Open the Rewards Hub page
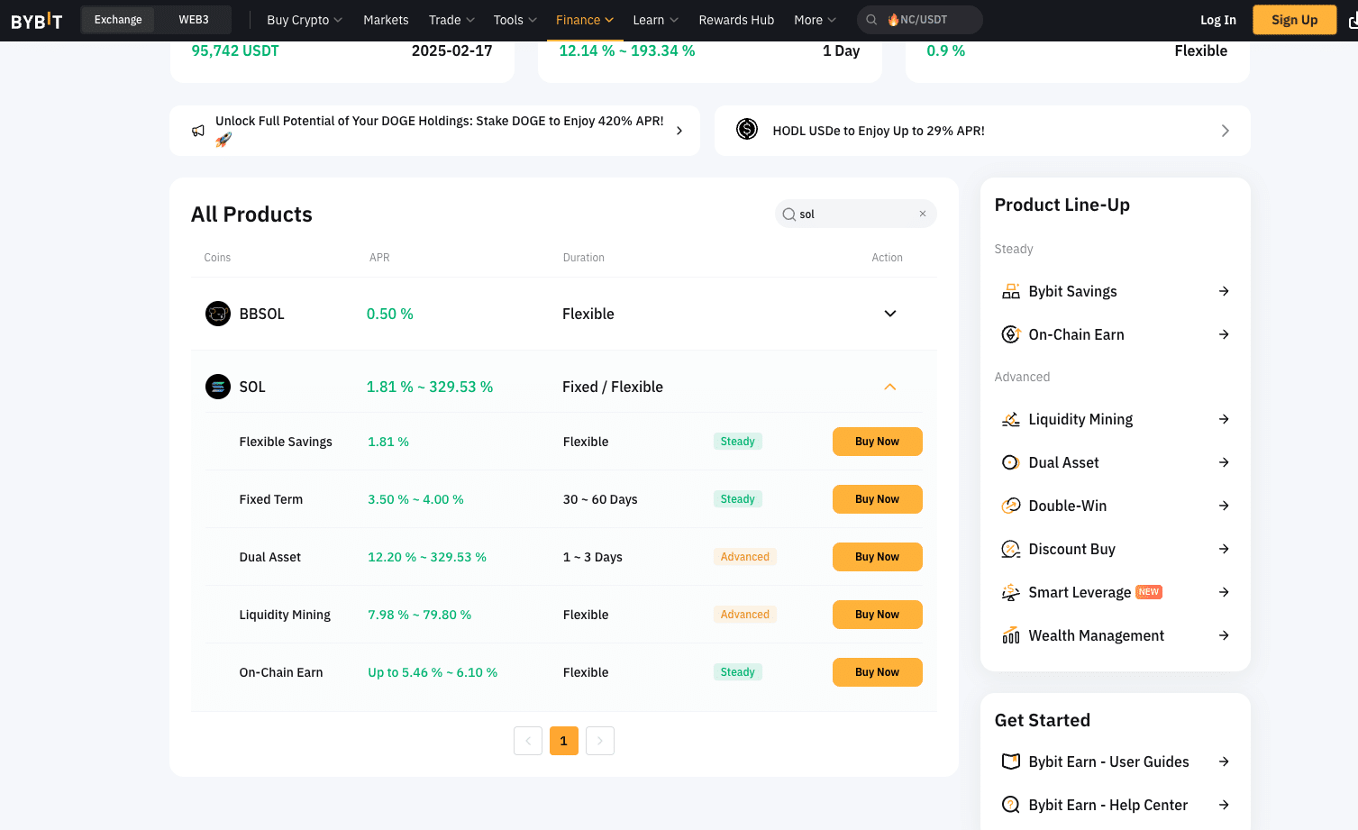 (x=736, y=20)
